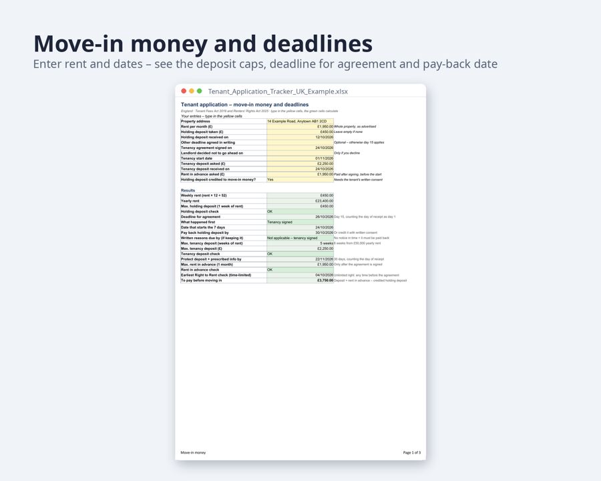Select the Tenancy deposit received on date cell

(x=300, y=169)
